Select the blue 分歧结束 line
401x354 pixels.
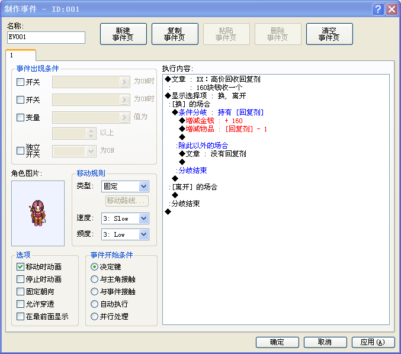coord(191,170)
